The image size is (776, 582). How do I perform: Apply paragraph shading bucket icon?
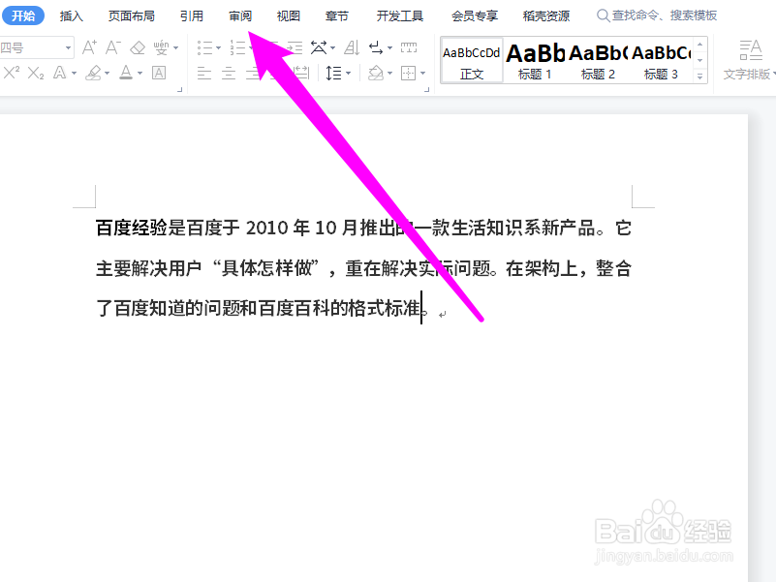(x=376, y=74)
